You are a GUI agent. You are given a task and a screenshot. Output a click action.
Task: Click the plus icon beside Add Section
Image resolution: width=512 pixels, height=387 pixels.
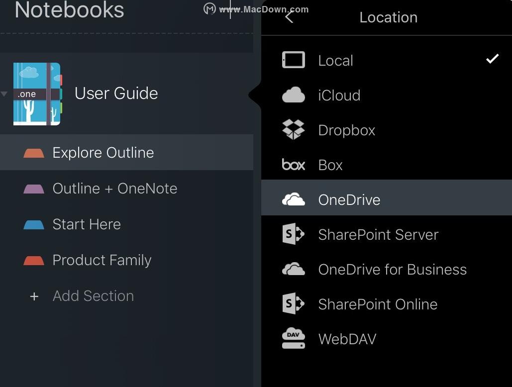tap(34, 296)
